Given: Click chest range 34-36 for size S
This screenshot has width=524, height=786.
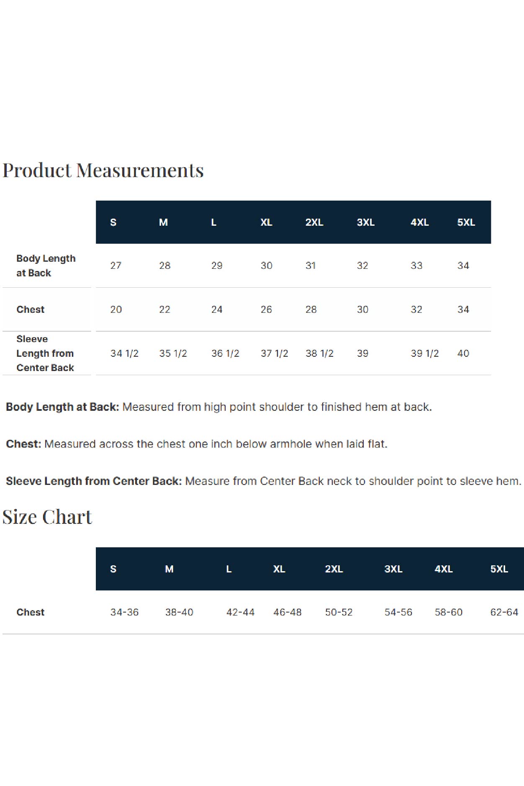Looking at the screenshot, I should tap(124, 612).
